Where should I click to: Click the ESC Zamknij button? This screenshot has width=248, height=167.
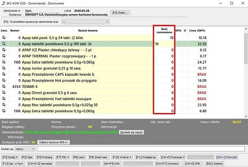[x=214, y=164]
